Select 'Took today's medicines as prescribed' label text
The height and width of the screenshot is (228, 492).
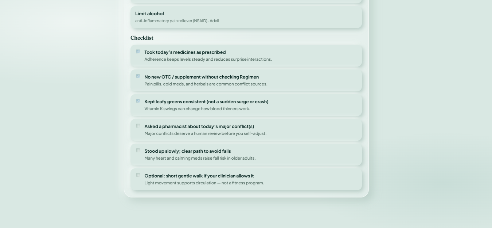coord(185,52)
